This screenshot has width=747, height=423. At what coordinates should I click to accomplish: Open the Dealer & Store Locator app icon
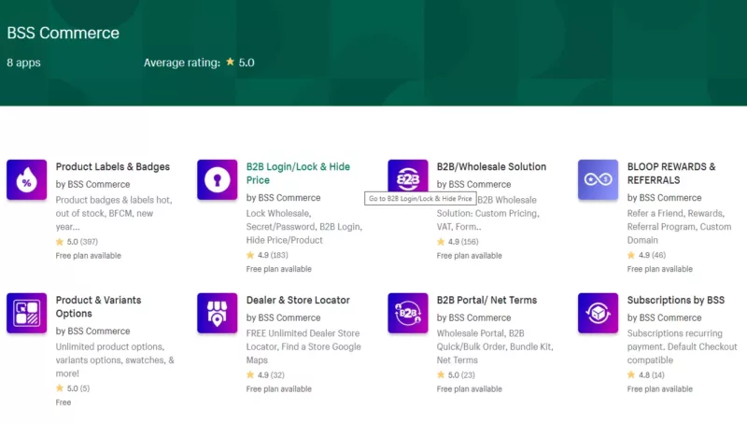click(218, 313)
